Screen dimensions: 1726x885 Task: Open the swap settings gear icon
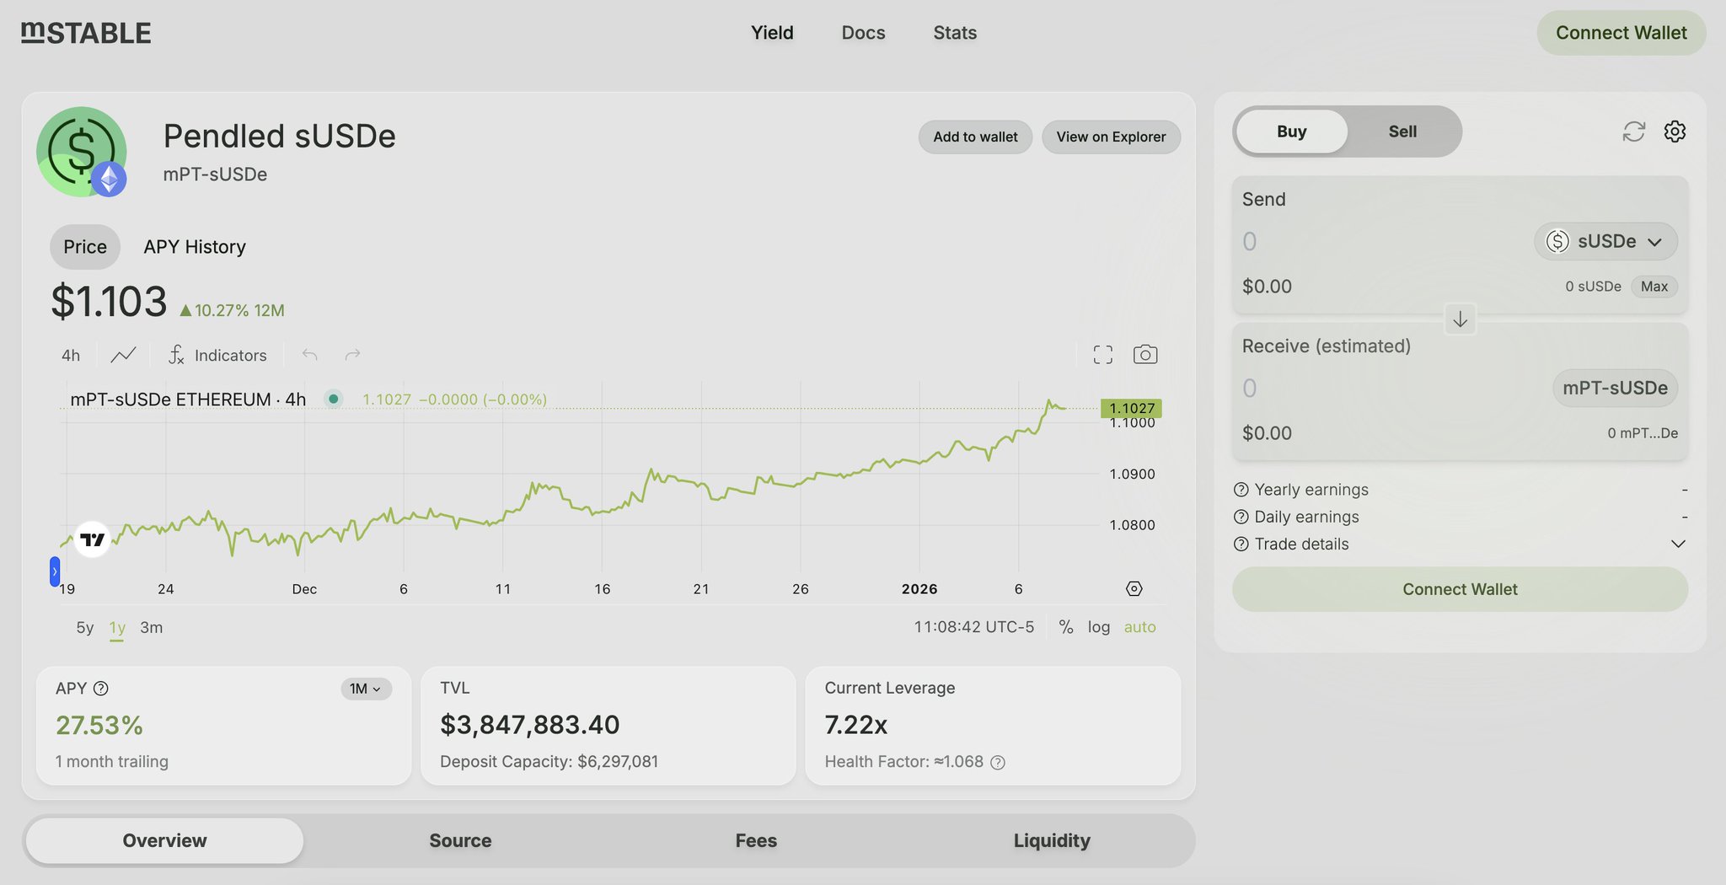pyautogui.click(x=1675, y=131)
